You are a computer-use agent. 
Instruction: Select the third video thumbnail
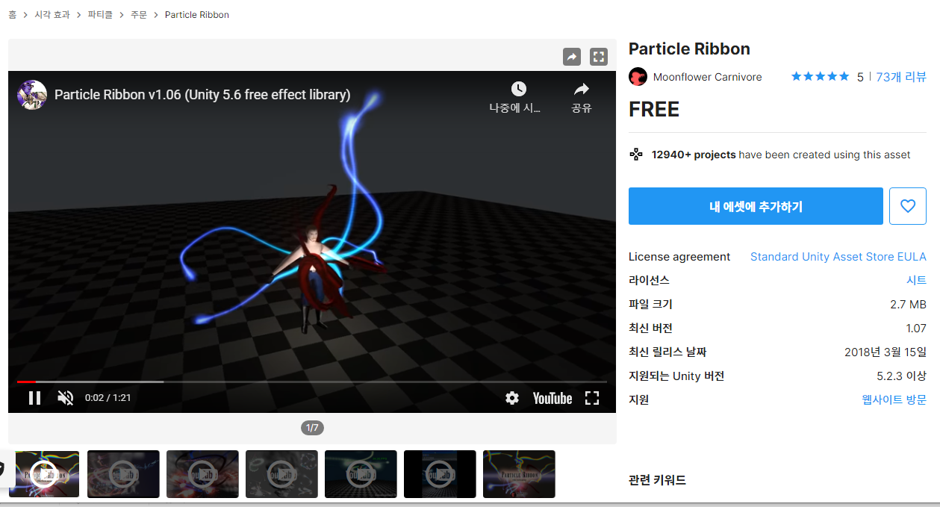coord(202,474)
